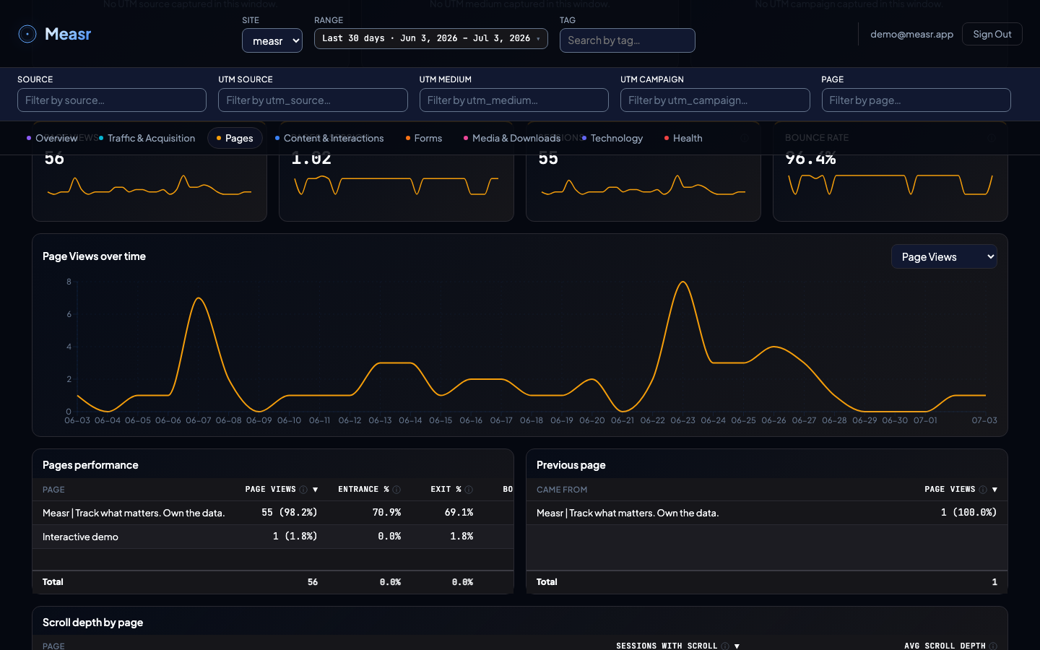Viewport: 1040px width, 650px height.
Task: Open the Page Views chart metric dropdown
Action: click(944, 256)
